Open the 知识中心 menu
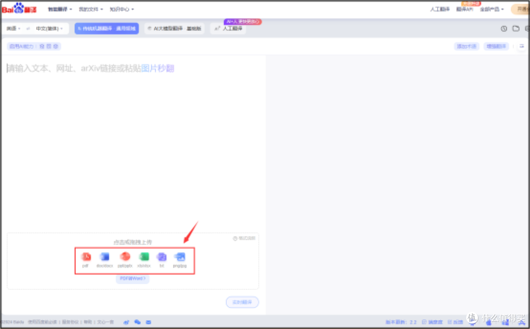The height and width of the screenshot is (329, 530). (x=122, y=9)
